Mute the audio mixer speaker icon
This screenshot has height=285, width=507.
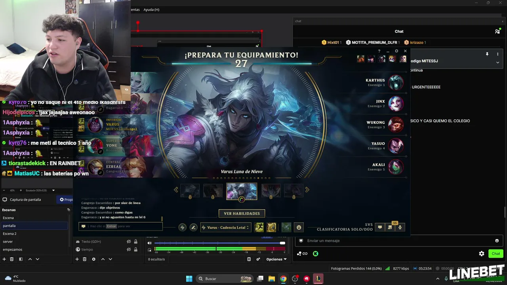click(149, 243)
